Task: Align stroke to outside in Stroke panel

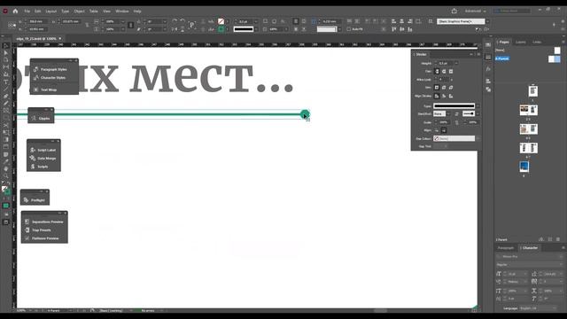Action: pyautogui.click(x=451, y=96)
